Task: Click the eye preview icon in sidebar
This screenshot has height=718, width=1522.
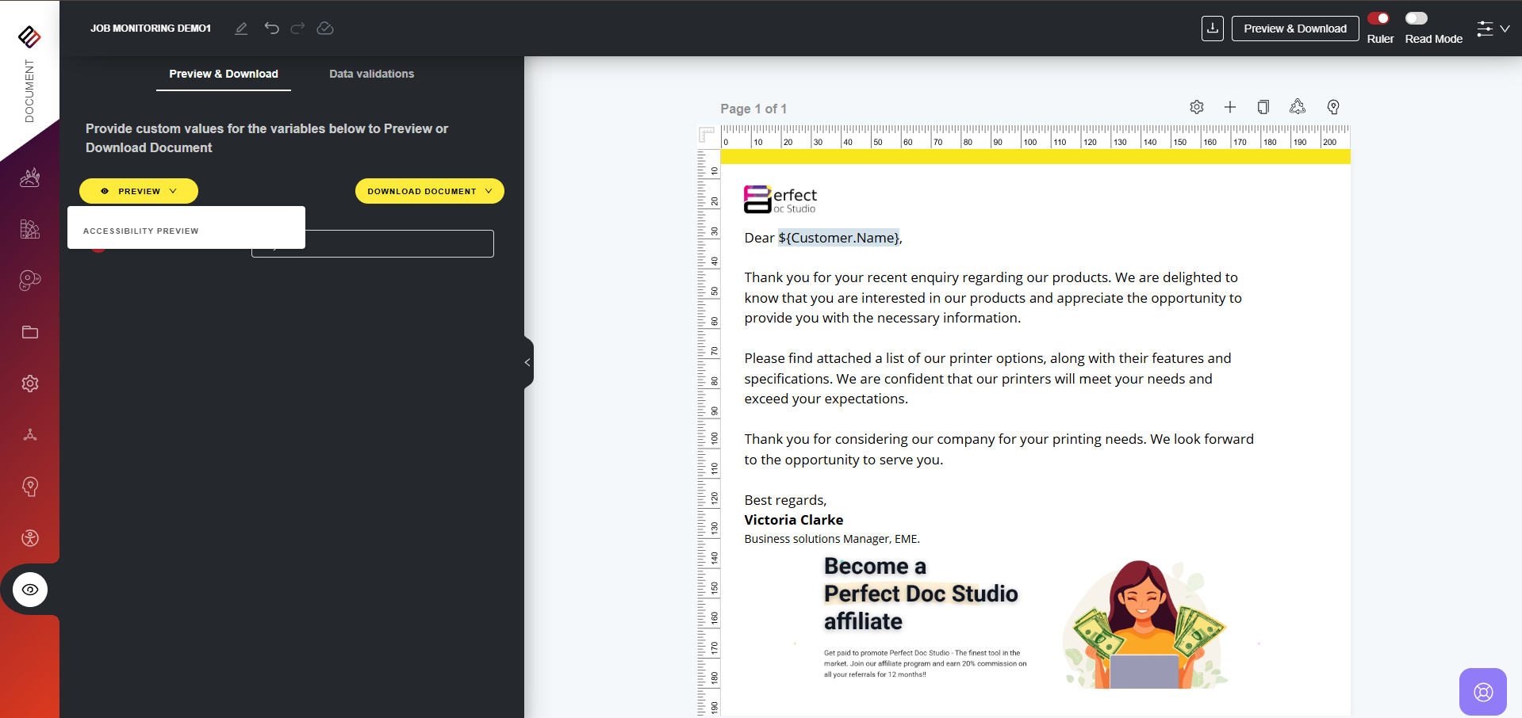Action: 30,590
